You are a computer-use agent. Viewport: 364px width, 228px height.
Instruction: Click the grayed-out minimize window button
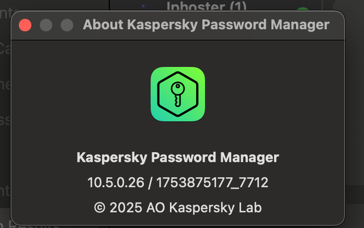pos(46,25)
